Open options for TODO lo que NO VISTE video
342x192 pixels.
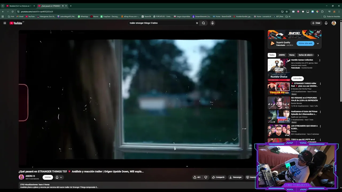[x=320, y=140]
